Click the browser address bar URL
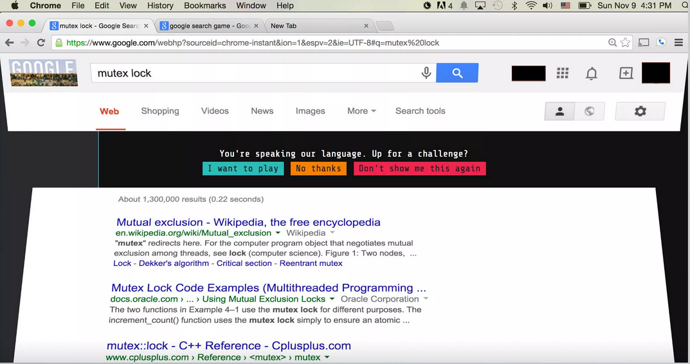Image resolution: width=690 pixels, height=364 pixels. [x=253, y=42]
